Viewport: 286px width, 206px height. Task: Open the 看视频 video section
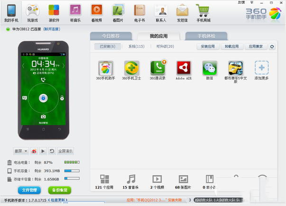[x=97, y=13]
